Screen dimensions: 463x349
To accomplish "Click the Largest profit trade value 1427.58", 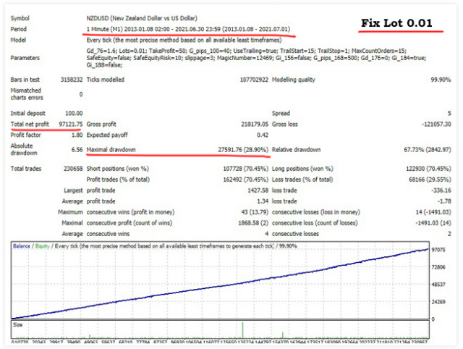I will [x=258, y=190].
